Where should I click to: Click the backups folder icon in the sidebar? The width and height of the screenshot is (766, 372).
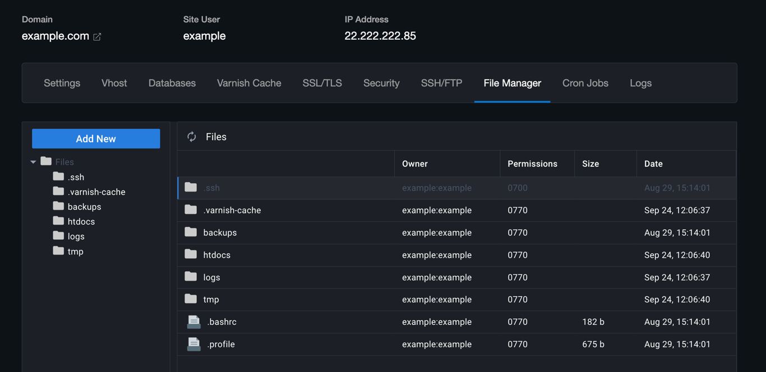[58, 206]
